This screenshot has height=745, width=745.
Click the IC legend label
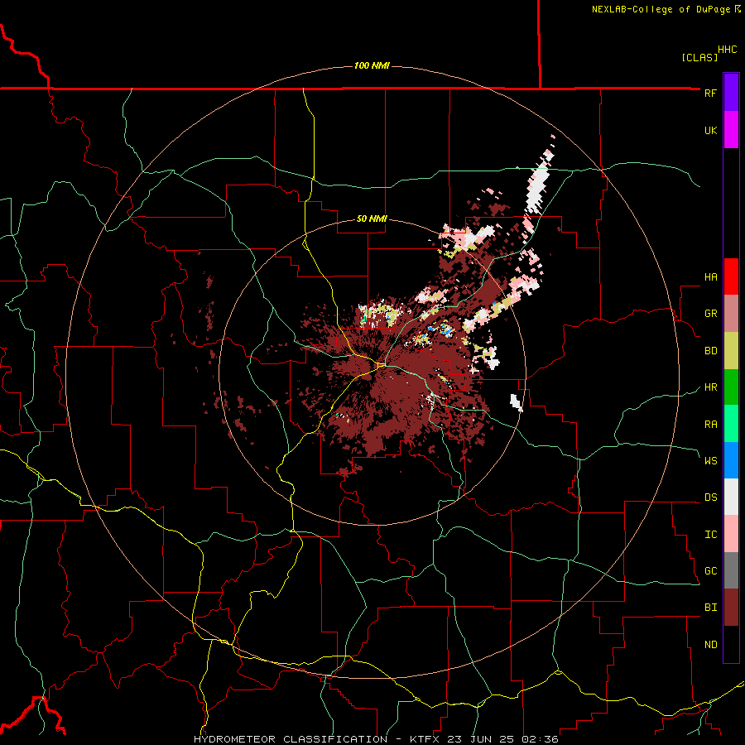click(x=710, y=534)
